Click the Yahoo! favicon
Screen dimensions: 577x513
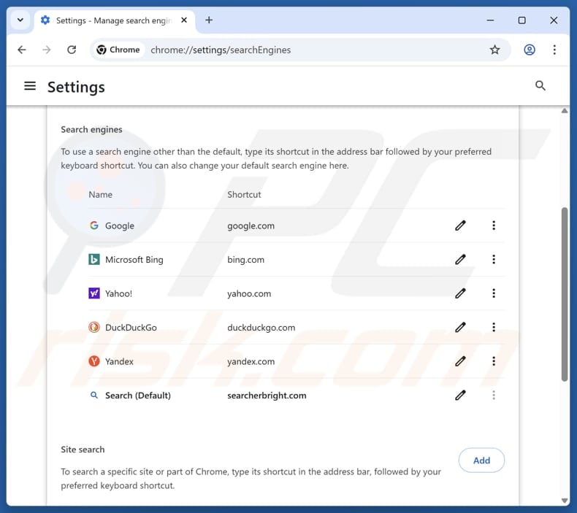point(94,293)
